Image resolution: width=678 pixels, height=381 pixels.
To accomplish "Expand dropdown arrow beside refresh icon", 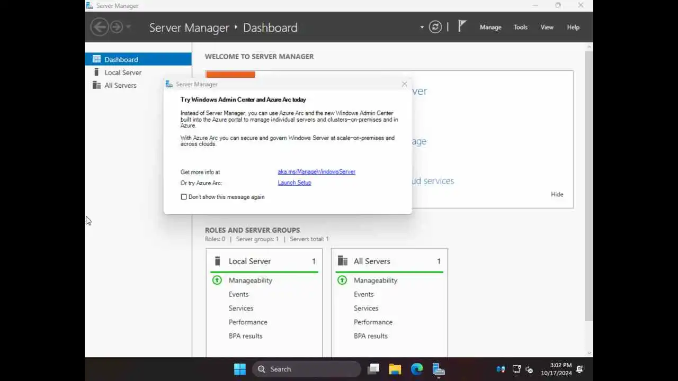I will (x=422, y=28).
